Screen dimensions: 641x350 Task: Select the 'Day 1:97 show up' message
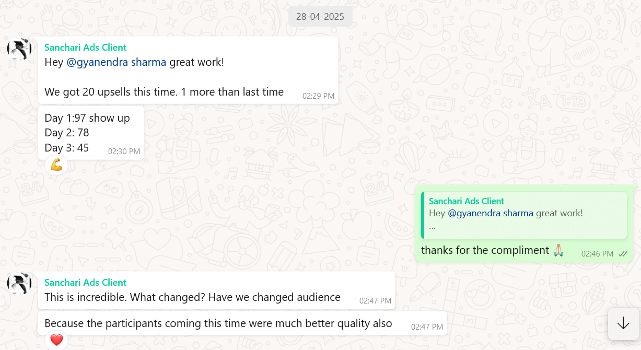pyautogui.click(x=87, y=118)
